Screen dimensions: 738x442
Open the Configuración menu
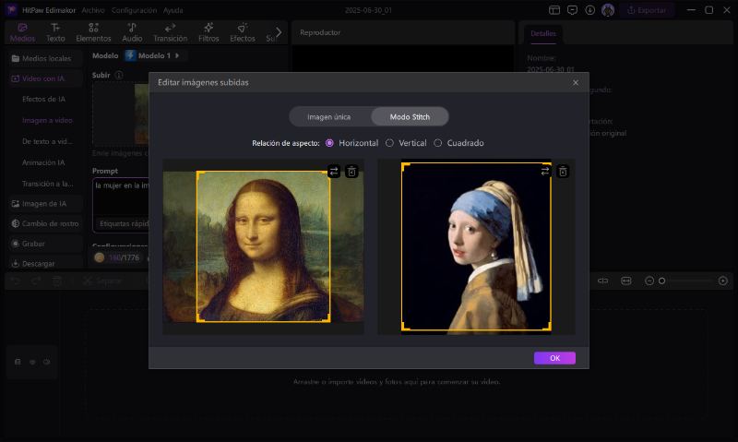click(134, 10)
